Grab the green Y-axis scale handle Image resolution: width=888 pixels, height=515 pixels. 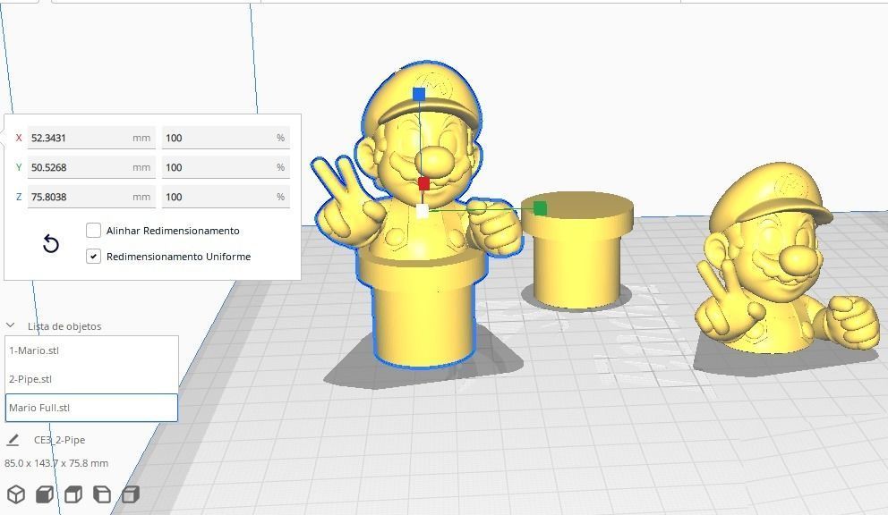click(x=541, y=208)
